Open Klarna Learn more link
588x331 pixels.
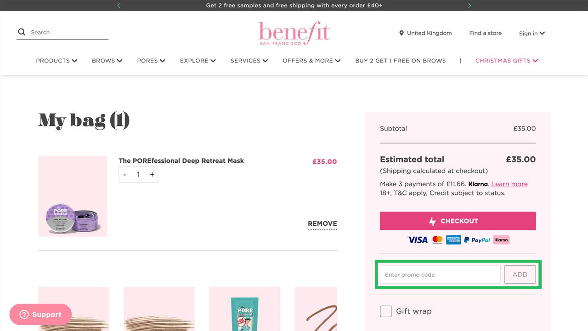pos(509,184)
